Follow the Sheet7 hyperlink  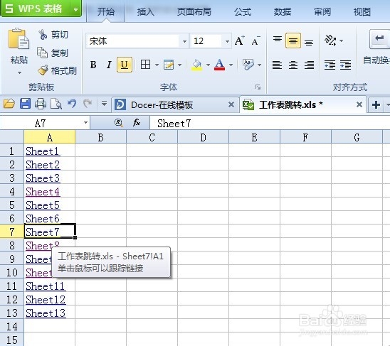43,232
